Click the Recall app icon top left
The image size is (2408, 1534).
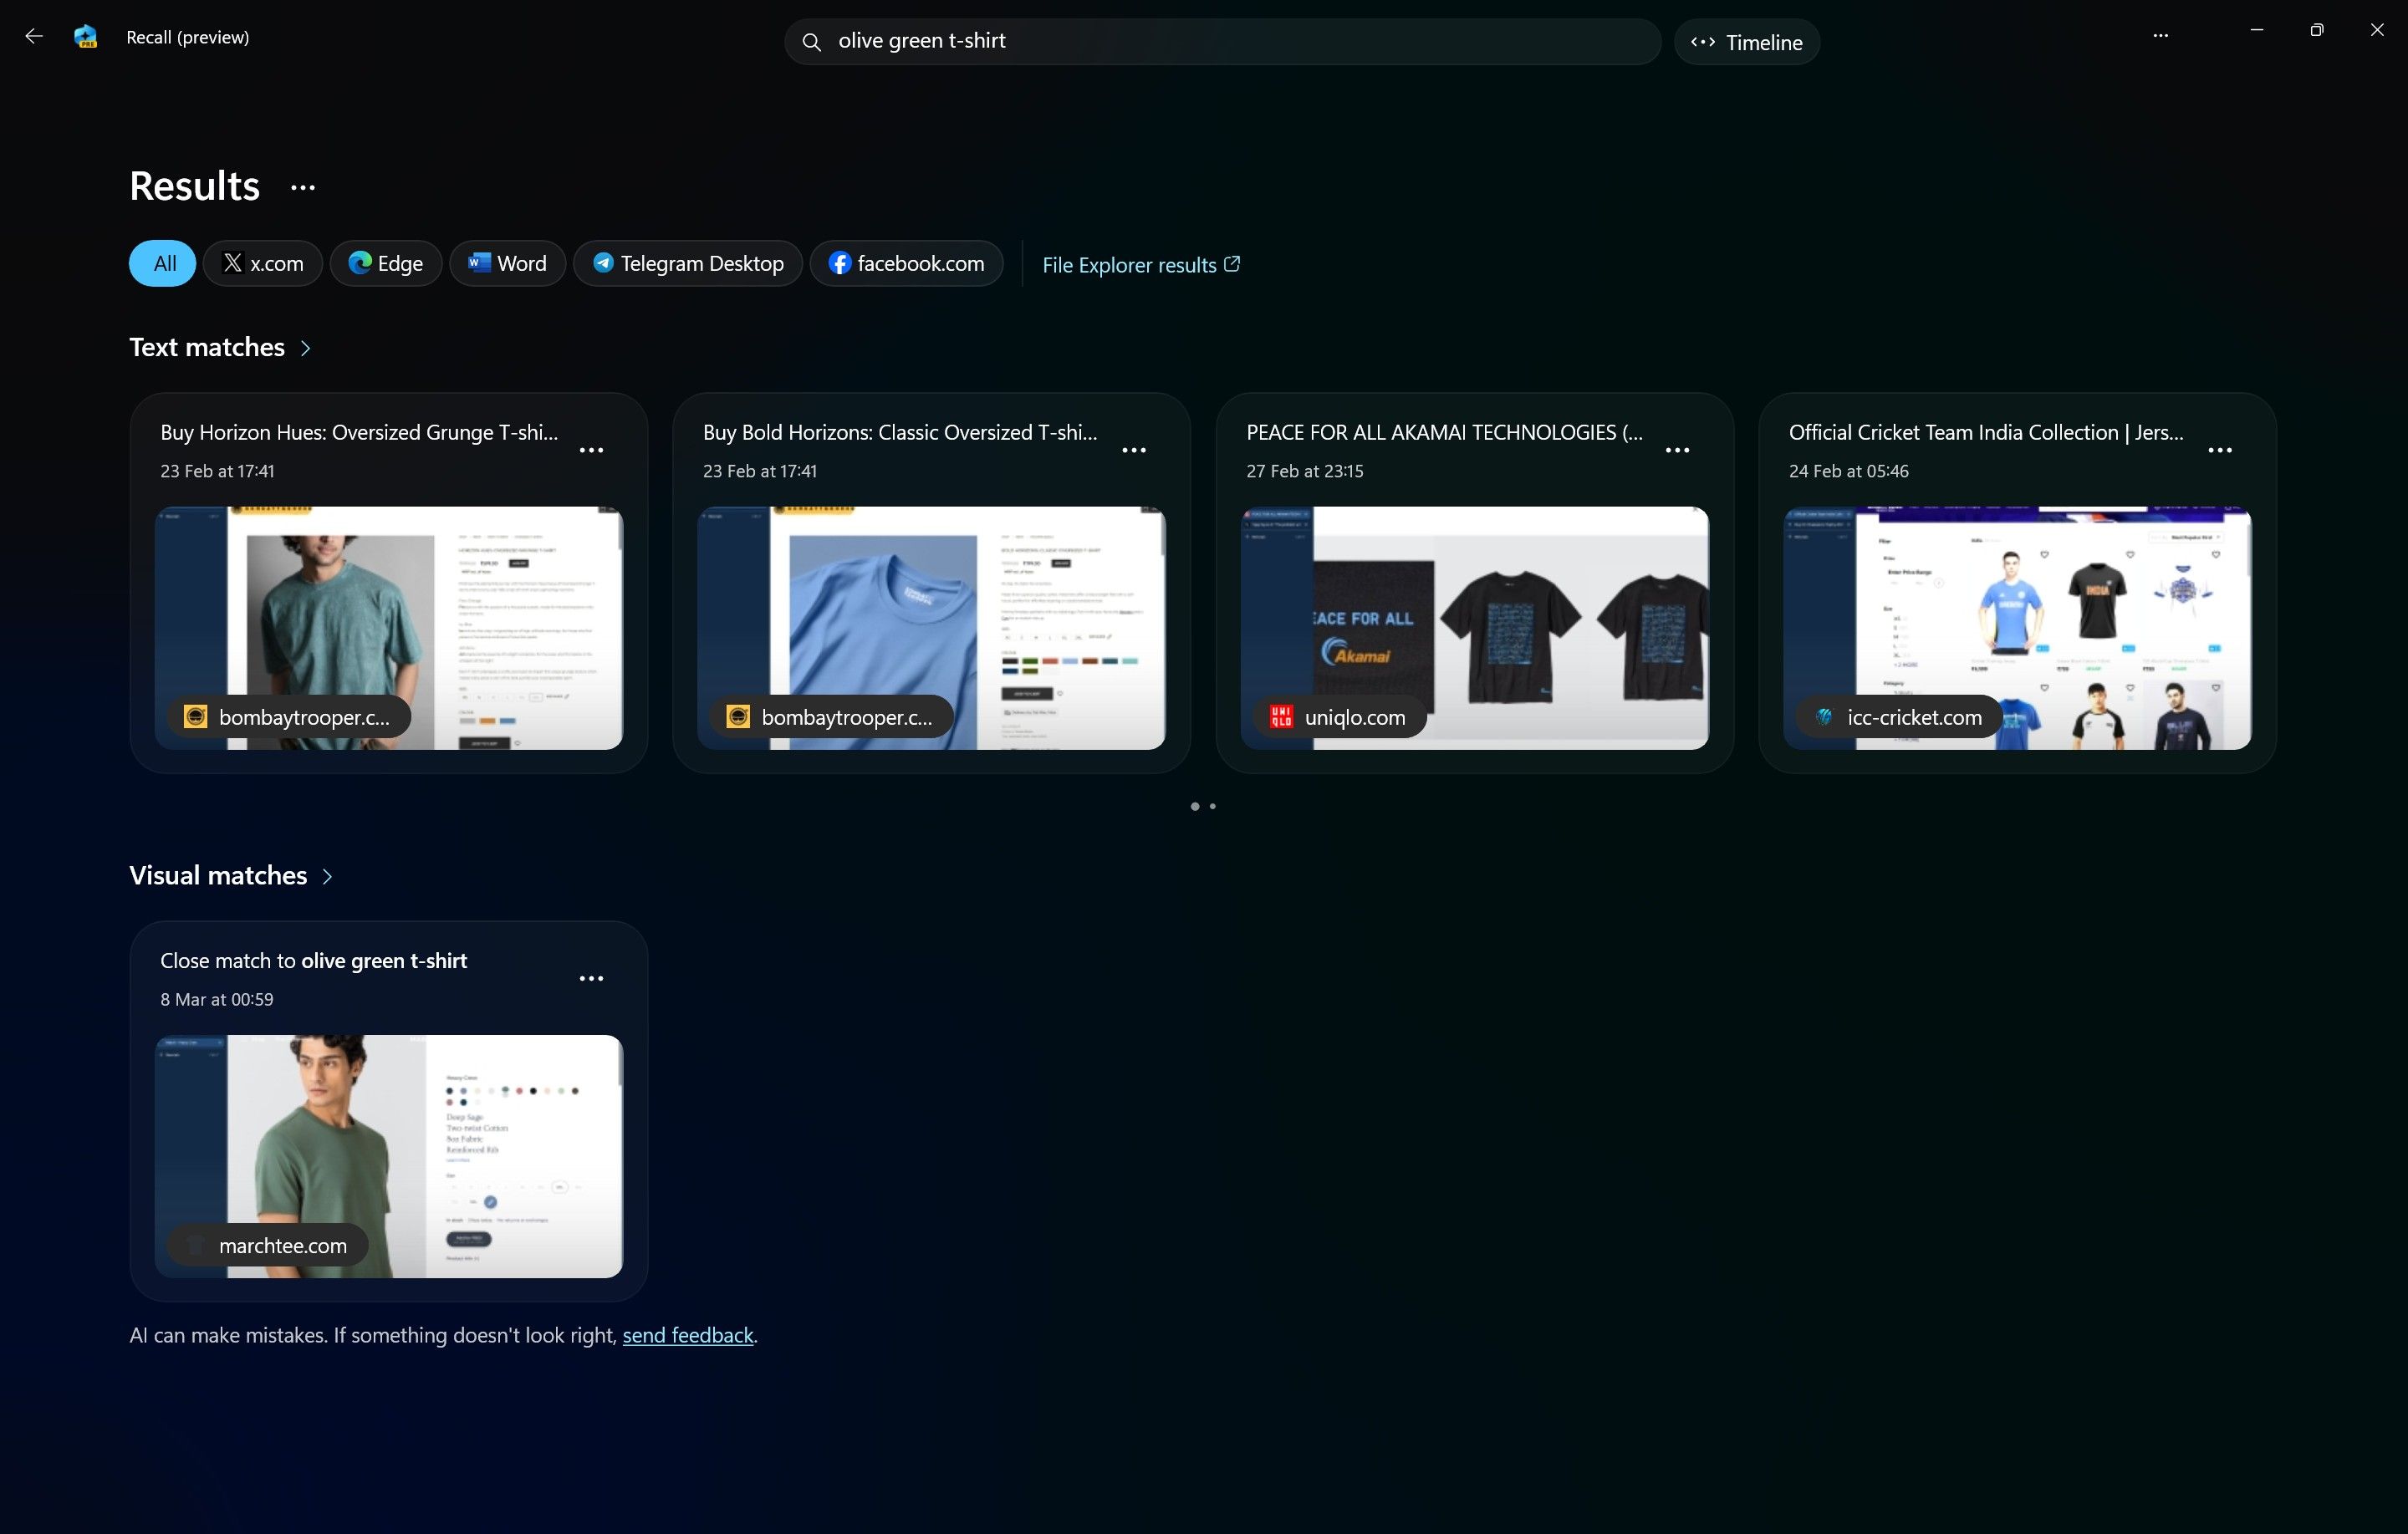point(84,35)
